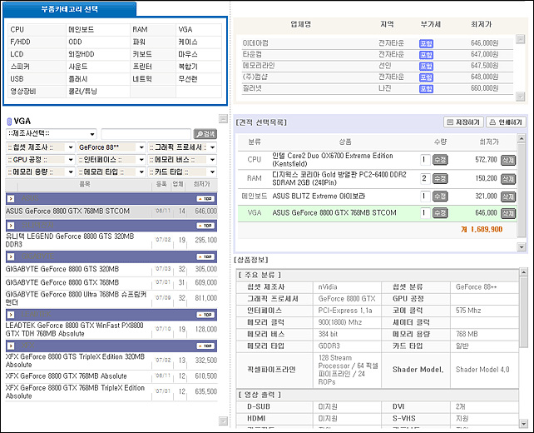Viewport: 534px width, 433px height.
Task: Click the 검색 search button
Action: tap(205, 134)
